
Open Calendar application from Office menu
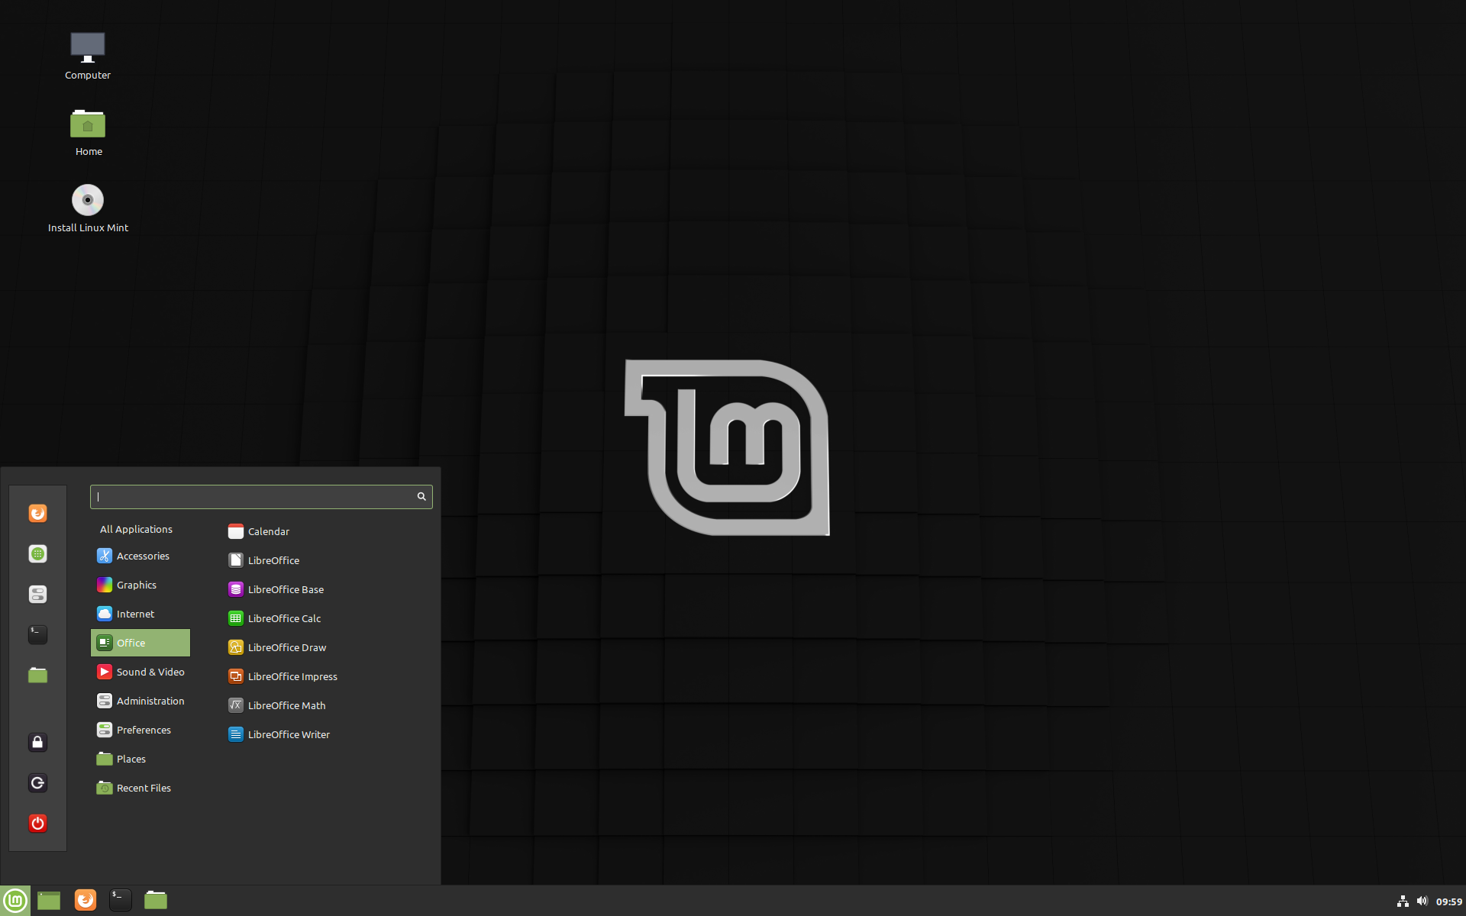point(268,531)
